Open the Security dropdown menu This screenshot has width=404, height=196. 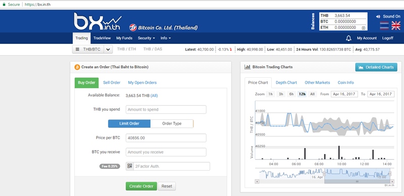146,38
